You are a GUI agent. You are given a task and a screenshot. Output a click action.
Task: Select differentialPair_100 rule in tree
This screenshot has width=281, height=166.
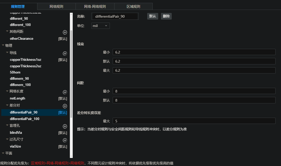[24, 119]
